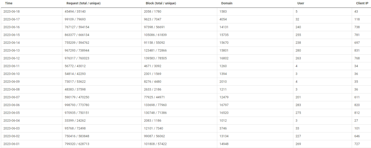Select request value 998793 / 773780

click(x=77, y=105)
